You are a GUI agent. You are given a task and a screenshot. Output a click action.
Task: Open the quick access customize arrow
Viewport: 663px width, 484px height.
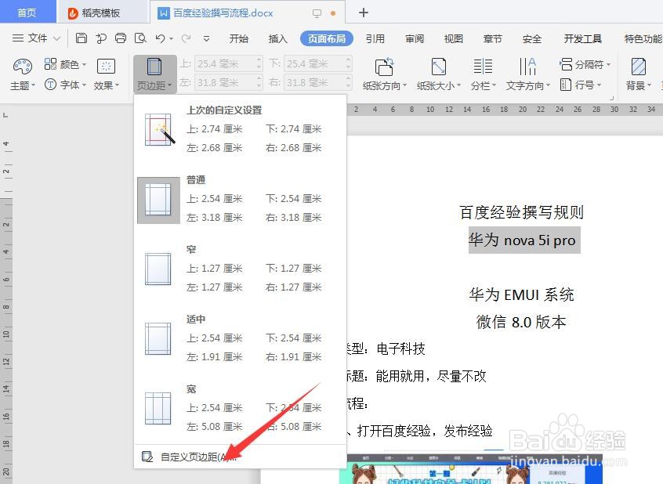(x=206, y=38)
